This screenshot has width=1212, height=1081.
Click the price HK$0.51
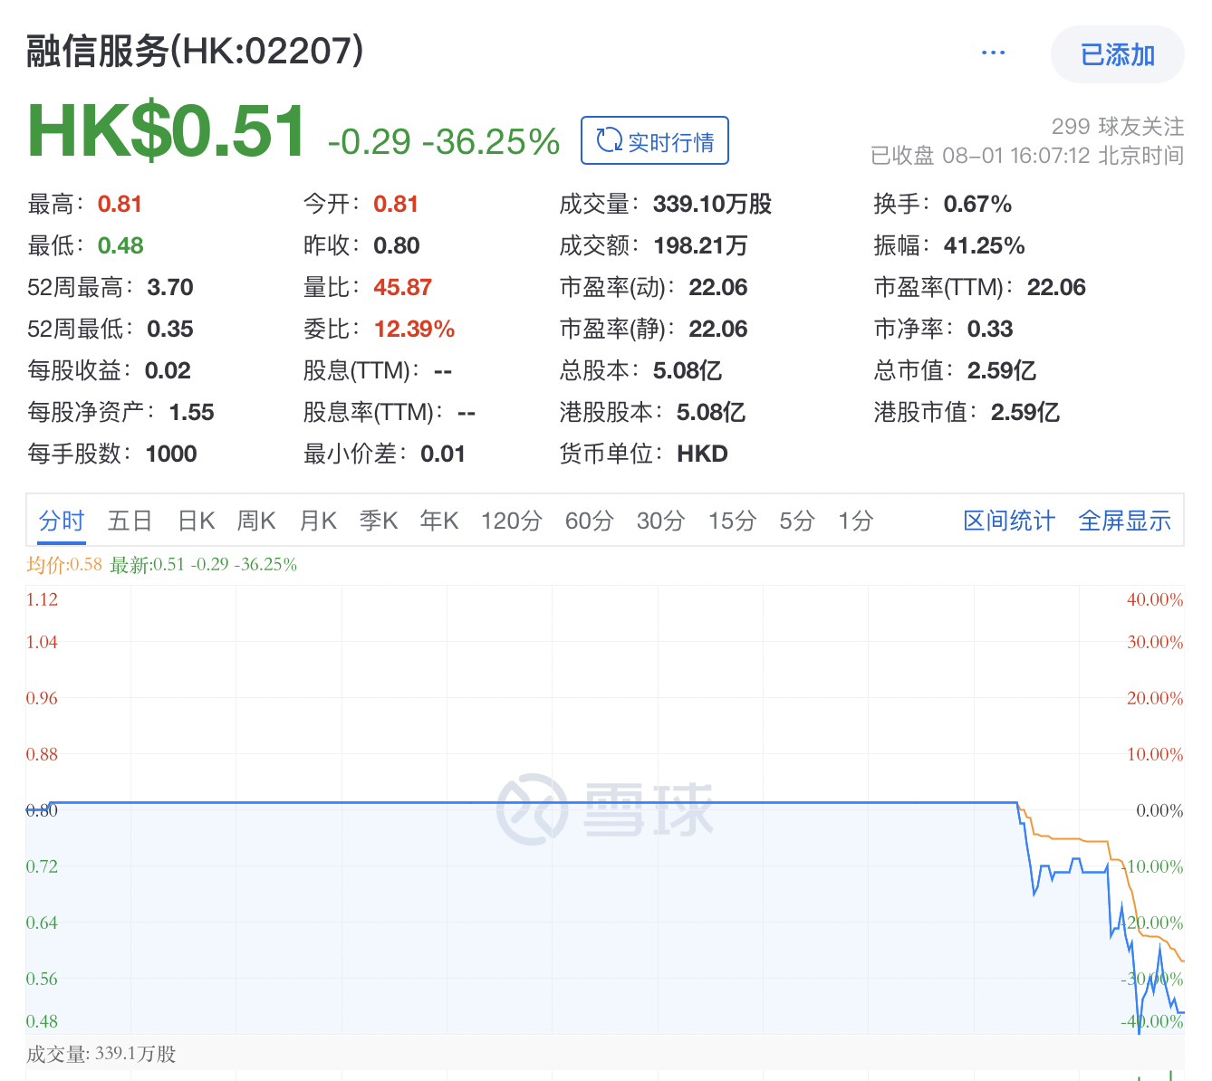[167, 132]
